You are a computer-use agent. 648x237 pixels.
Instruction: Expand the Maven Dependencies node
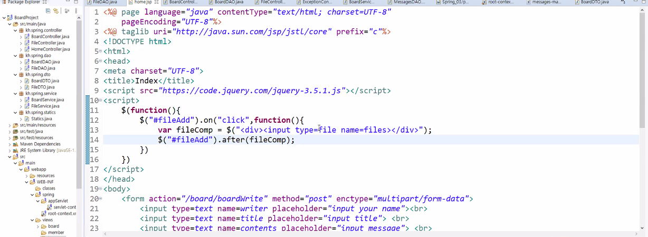10,144
